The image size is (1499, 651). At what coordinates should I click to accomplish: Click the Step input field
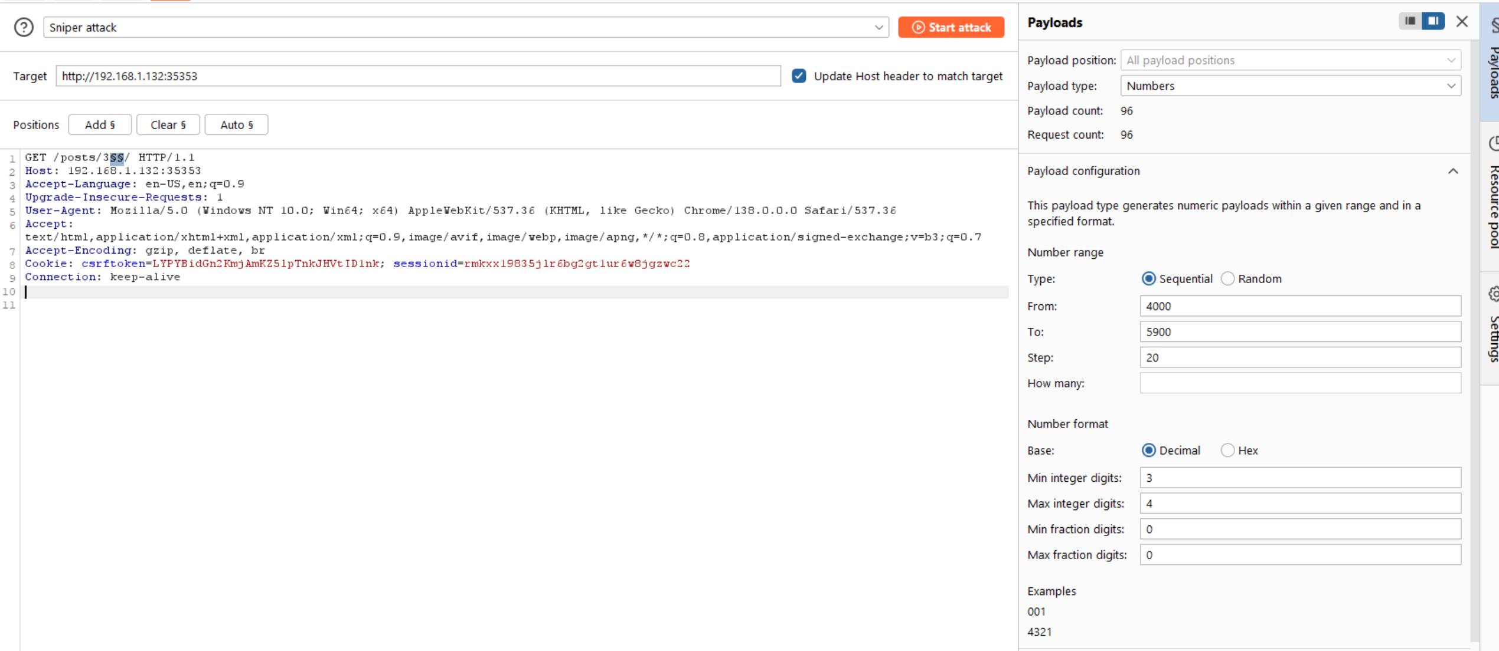[1299, 357]
